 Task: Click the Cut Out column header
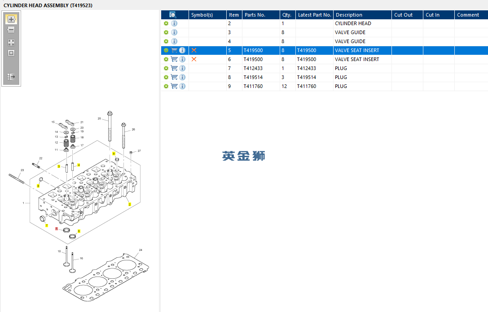pos(407,15)
